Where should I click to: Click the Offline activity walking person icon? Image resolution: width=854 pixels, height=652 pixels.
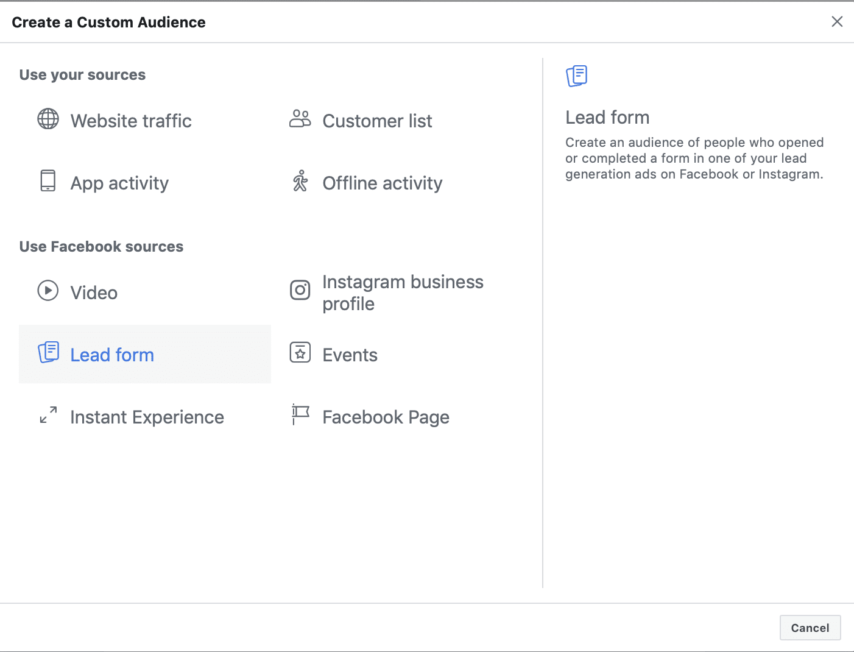[x=300, y=181]
